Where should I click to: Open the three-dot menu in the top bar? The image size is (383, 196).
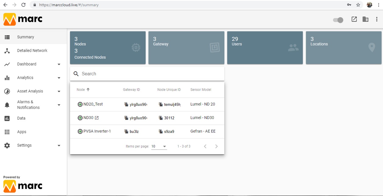coord(377,19)
